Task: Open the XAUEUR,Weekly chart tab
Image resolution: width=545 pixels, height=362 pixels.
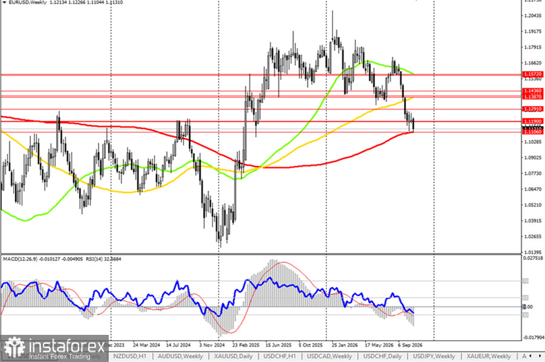Action: coord(488,356)
